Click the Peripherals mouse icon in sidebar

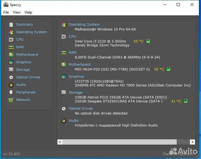pos(11,92)
